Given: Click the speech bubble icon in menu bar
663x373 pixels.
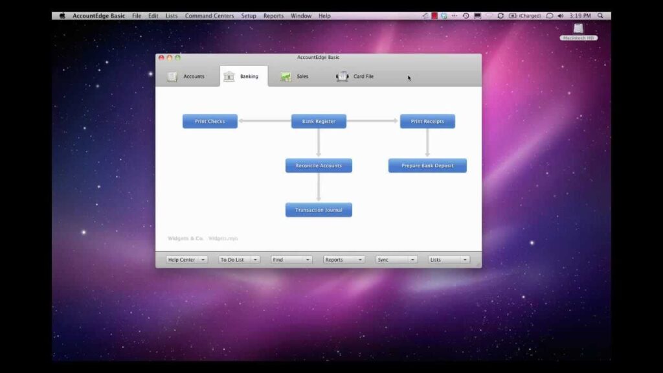Looking at the screenshot, I should point(550,16).
